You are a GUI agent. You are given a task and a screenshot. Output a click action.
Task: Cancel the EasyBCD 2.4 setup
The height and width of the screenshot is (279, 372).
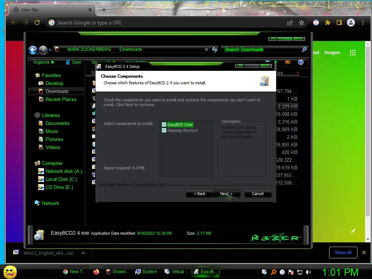(x=258, y=194)
